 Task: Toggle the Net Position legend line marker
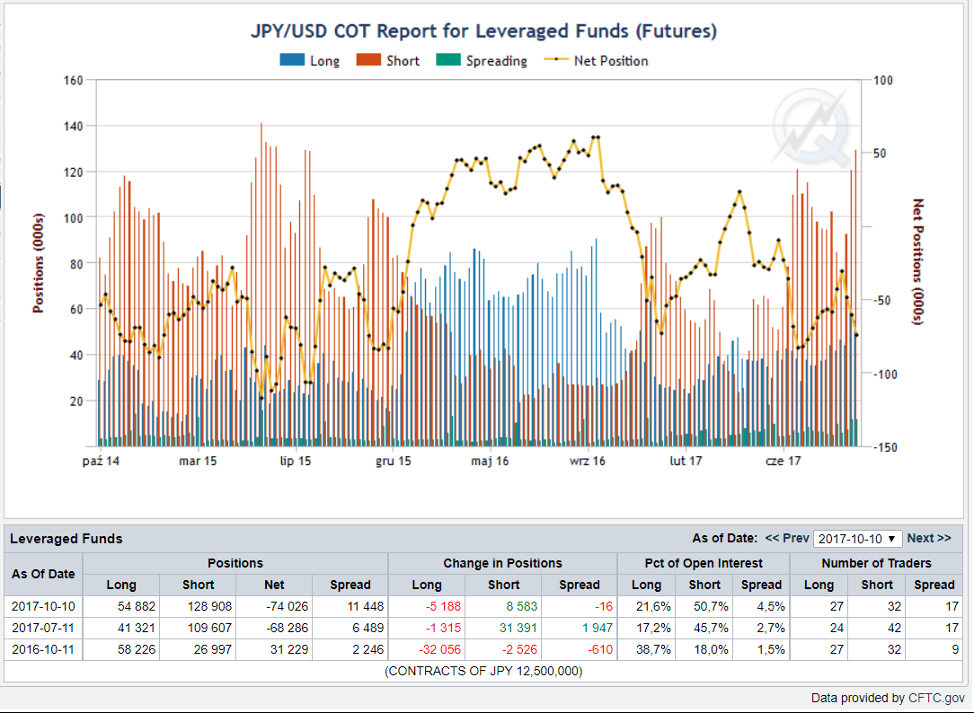coord(556,59)
